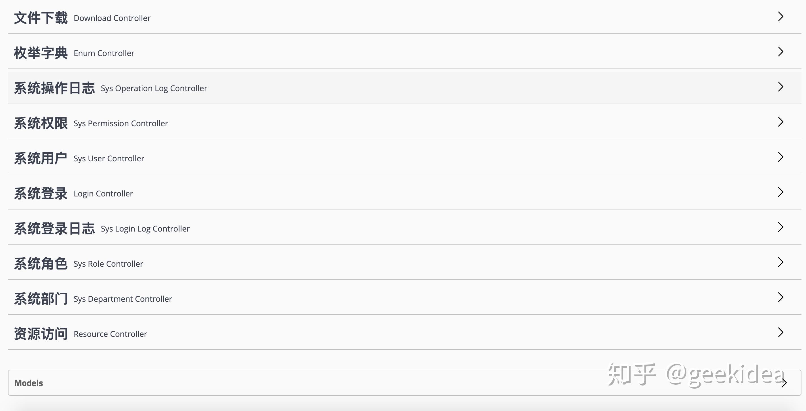Open Sys Department Controller chevron arrow
The height and width of the screenshot is (411, 806).
coord(781,297)
